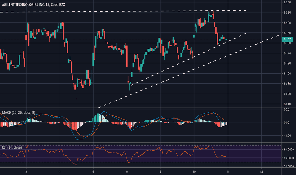Image resolution: width=296 pixels, height=175 pixels.
Task: Click the MACD 0.20 scale label
Action: pyautogui.click(x=286, y=110)
